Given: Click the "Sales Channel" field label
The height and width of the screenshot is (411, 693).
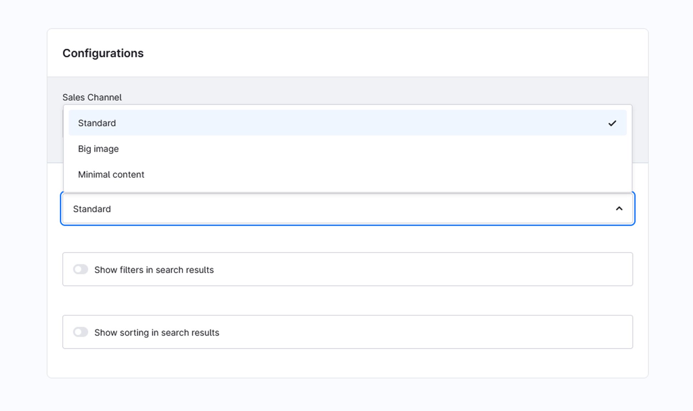Looking at the screenshot, I should 92,97.
